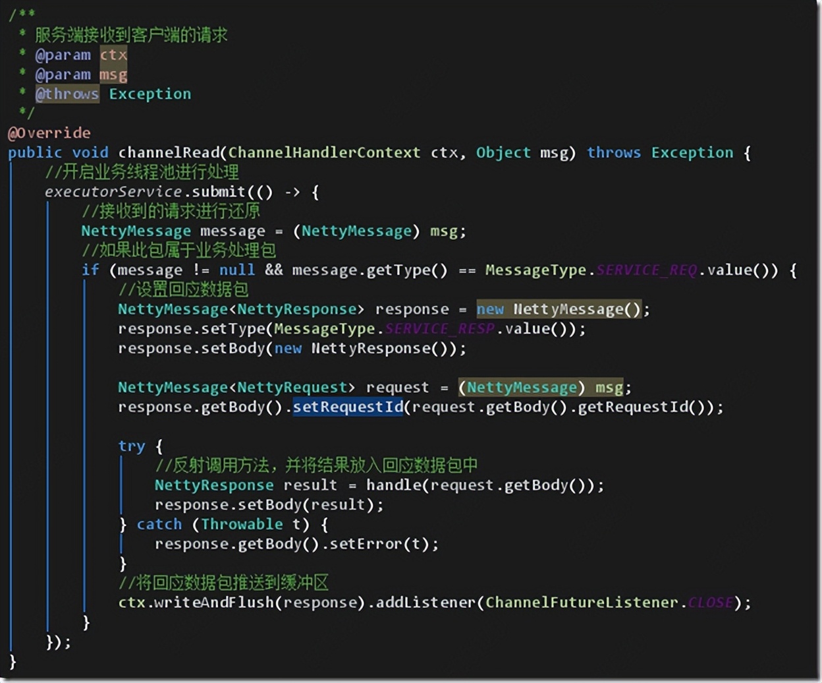Screen dimensions: 822x683
Task: Click the @Override annotation
Action: coord(49,133)
